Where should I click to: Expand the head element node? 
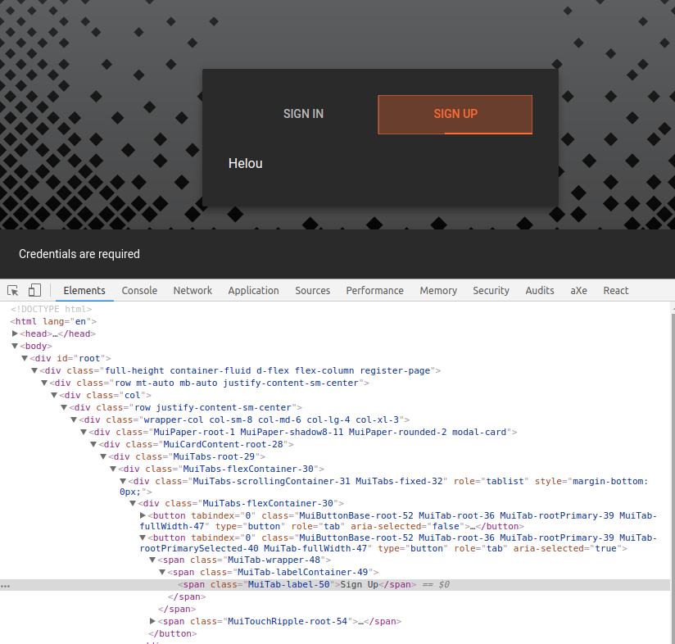click(15, 333)
